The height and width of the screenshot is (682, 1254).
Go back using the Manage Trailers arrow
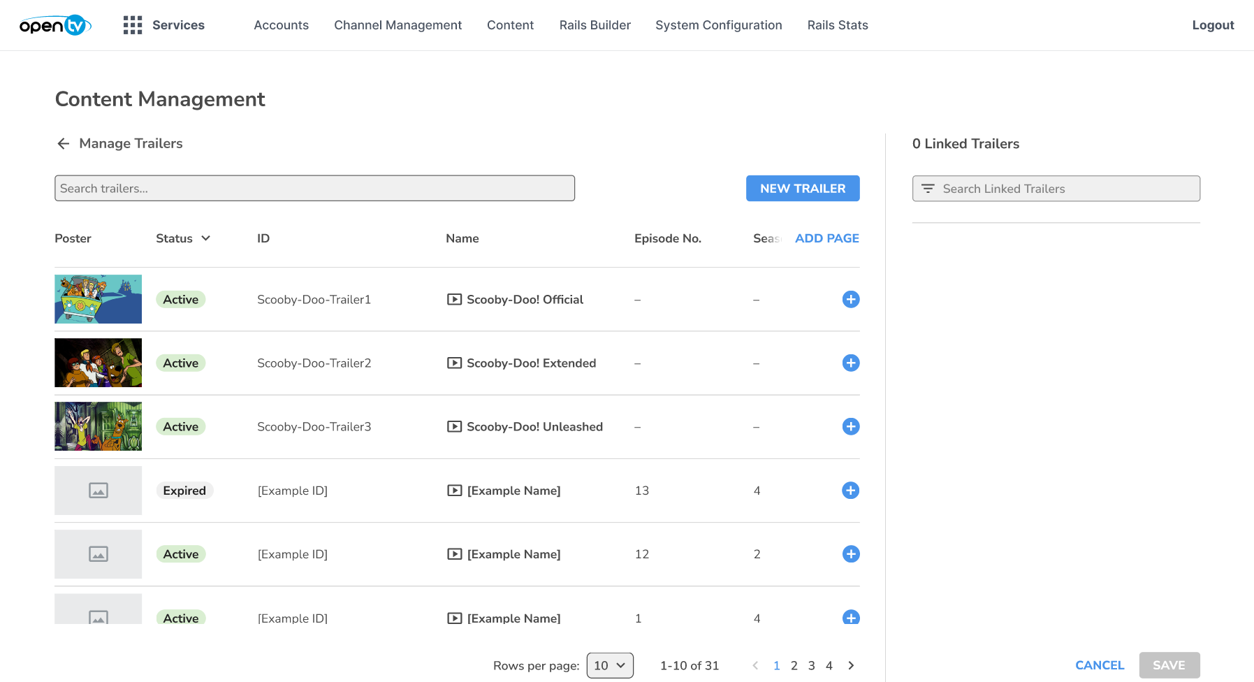[x=64, y=143]
